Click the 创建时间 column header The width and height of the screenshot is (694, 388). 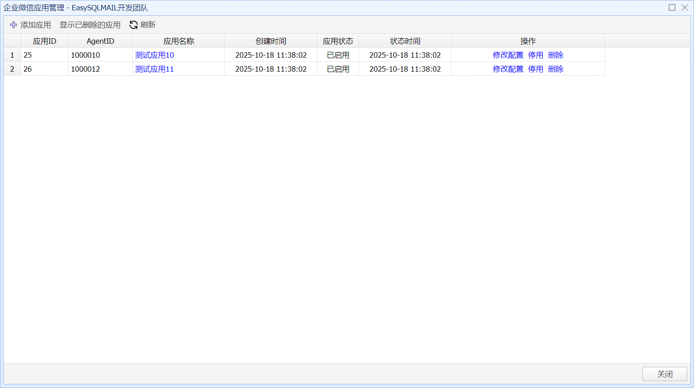tap(271, 41)
